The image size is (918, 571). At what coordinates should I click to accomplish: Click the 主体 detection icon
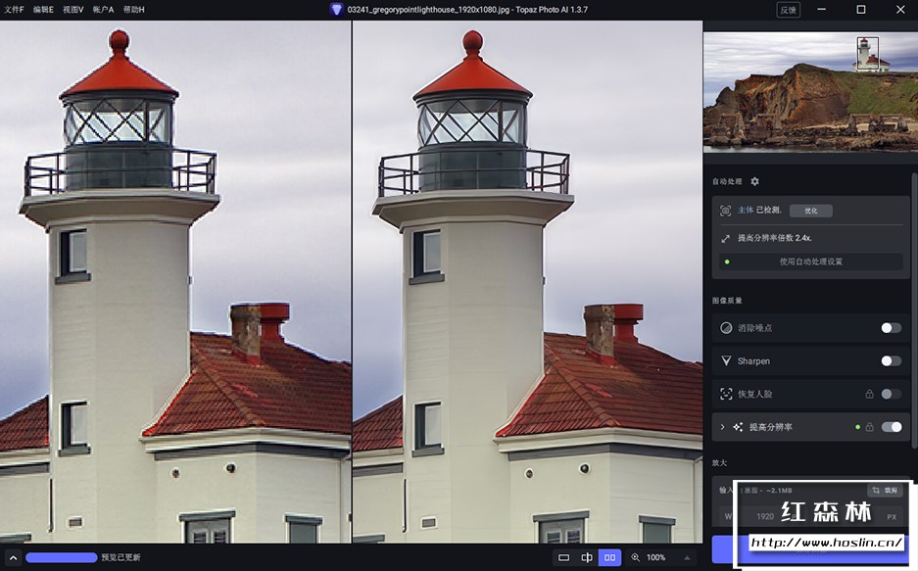pos(725,211)
